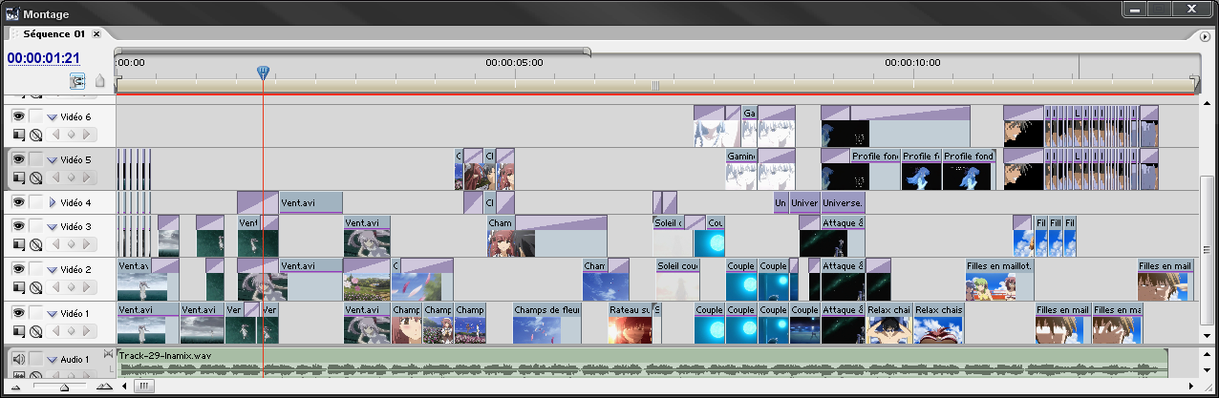Click the zoom in mountain icon

[103, 387]
